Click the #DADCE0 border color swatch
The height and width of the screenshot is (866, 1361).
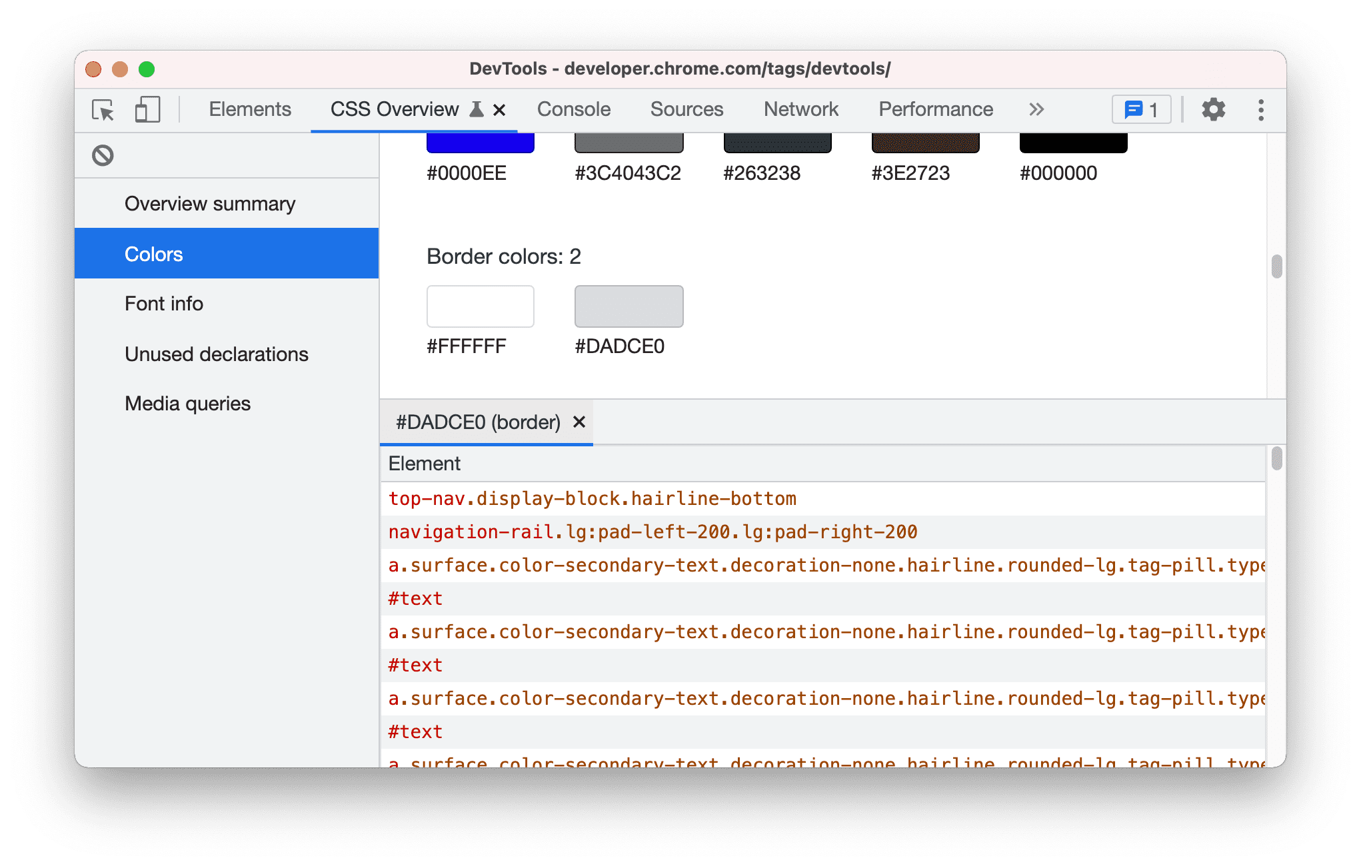628,306
